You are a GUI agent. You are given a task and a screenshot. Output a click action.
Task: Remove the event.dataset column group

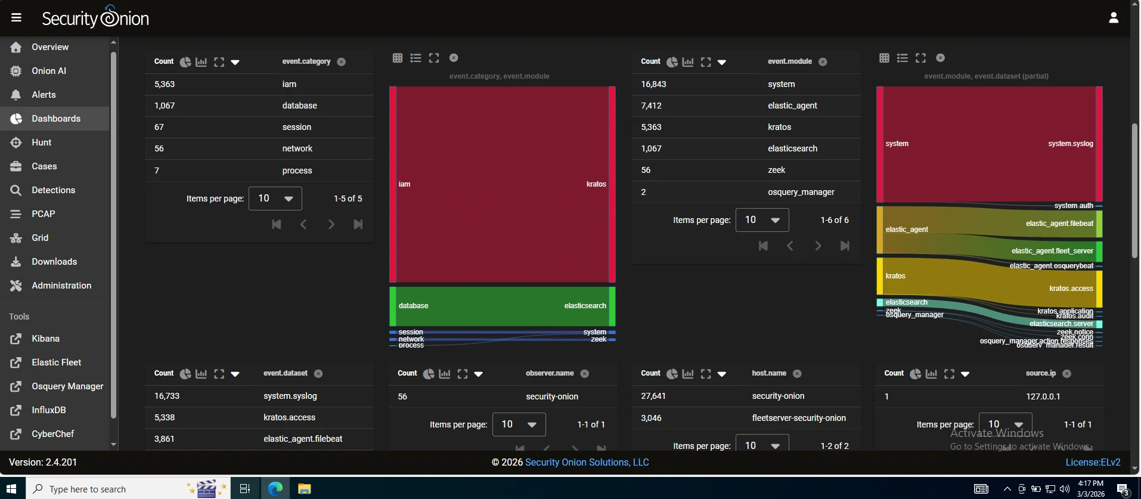point(318,374)
